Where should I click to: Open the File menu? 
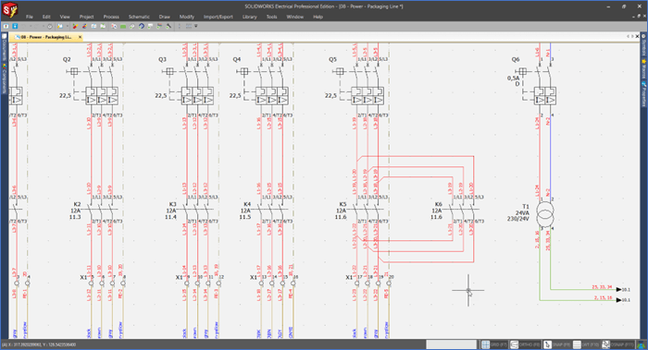[30, 17]
